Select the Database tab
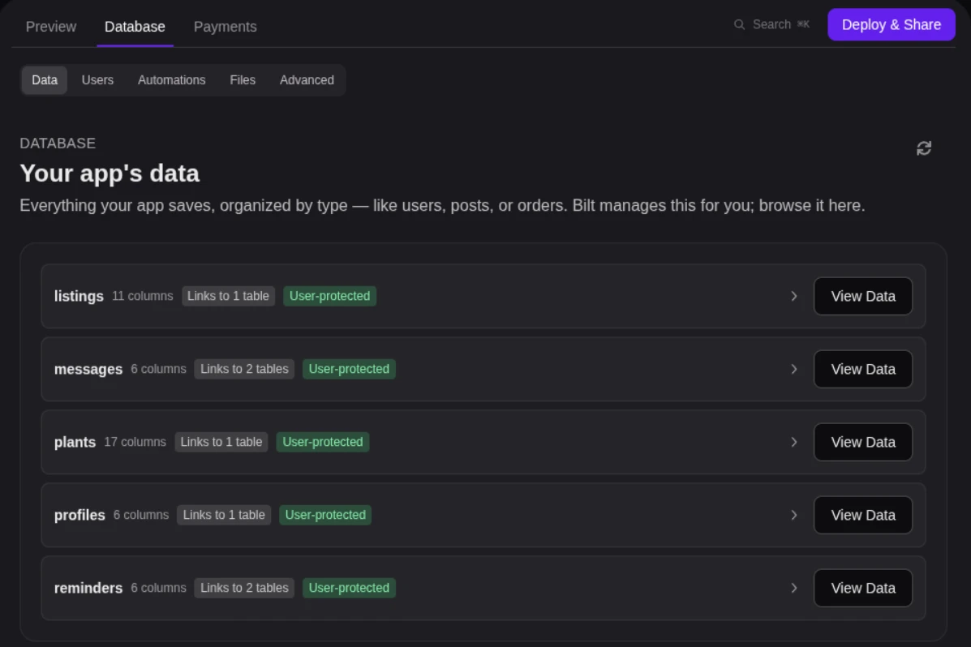 coord(135,27)
